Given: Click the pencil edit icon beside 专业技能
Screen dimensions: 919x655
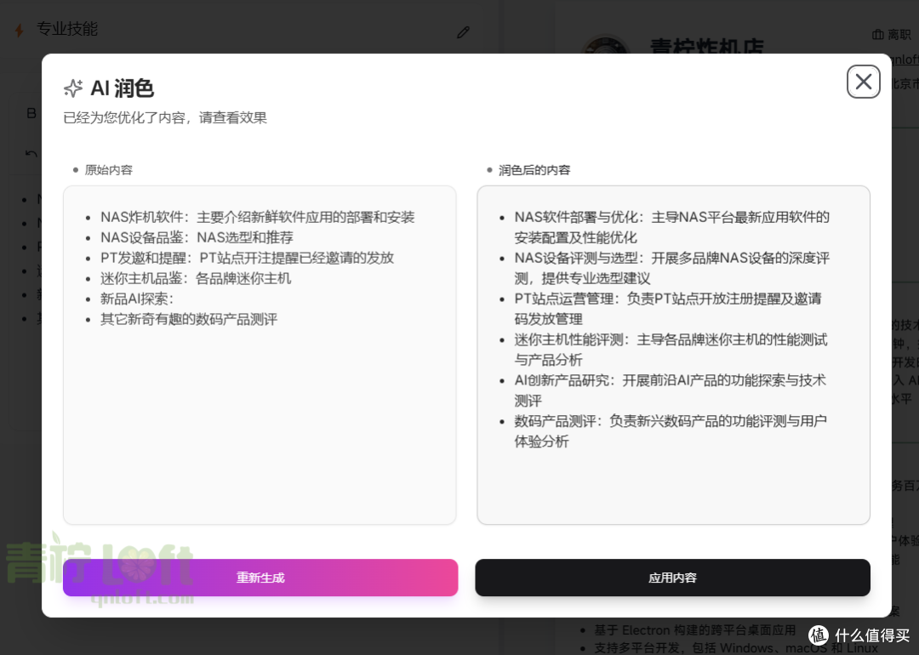Looking at the screenshot, I should coord(463,32).
